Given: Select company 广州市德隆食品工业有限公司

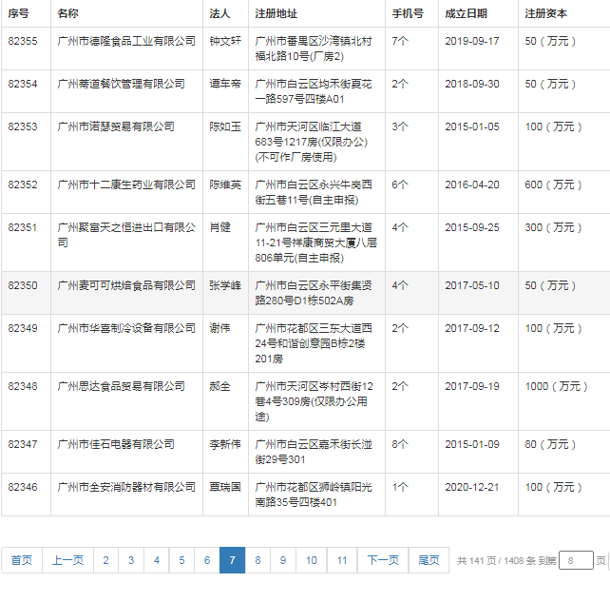Looking at the screenshot, I should [126, 41].
